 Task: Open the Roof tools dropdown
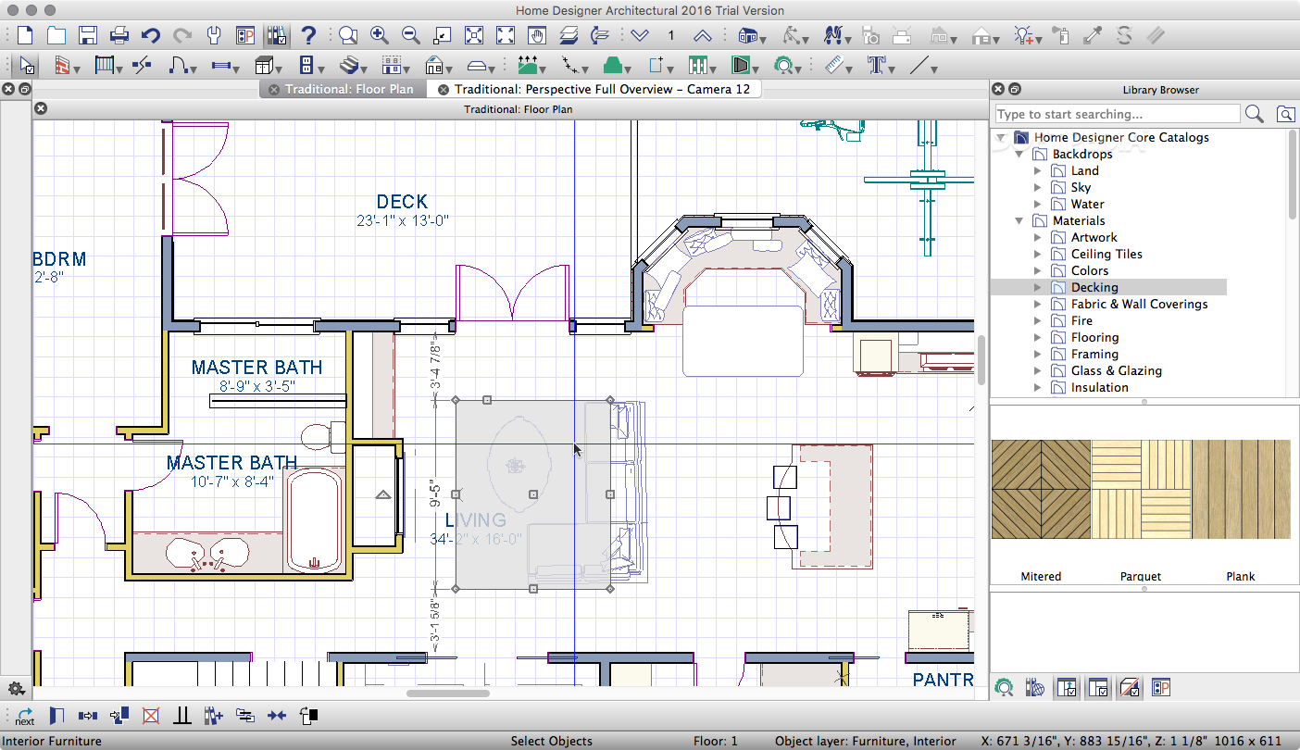pyautogui.click(x=438, y=66)
